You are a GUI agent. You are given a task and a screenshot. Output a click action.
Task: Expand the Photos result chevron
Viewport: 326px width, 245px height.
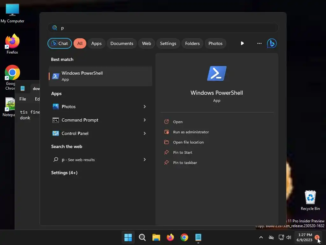(x=145, y=107)
